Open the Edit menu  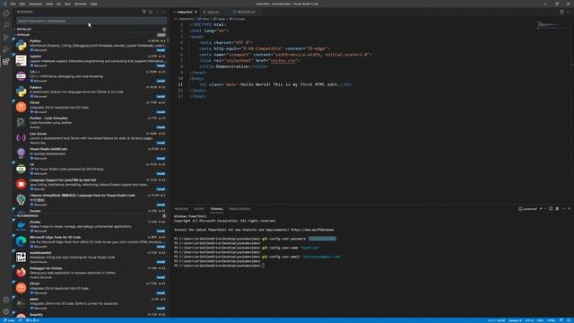tap(22, 4)
